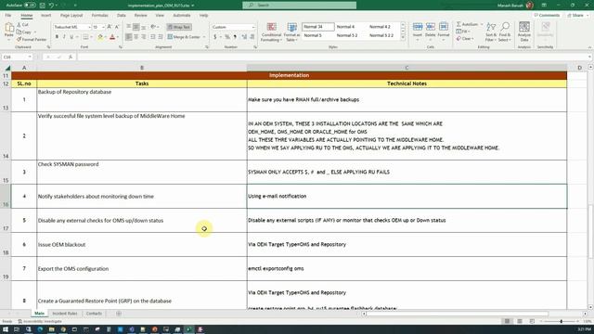Toggle Align Left
Image resolution: width=594 pixels, height=334 pixels.
(x=129, y=37)
